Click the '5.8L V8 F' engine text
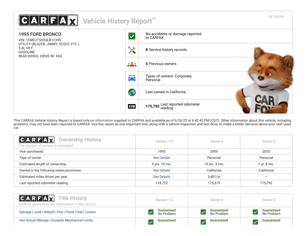The image size is (306, 236). coord(26,48)
